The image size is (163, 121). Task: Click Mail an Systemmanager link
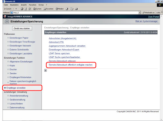click(x=146, y=21)
